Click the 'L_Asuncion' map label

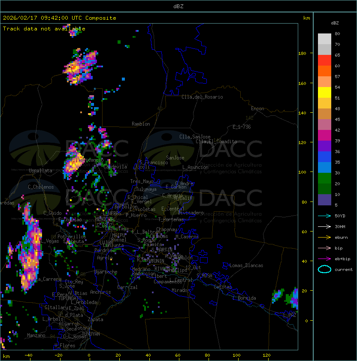pos(195,167)
